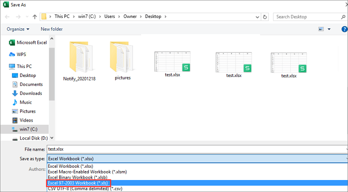
Task: Open the Help icon
Action: (344, 29)
